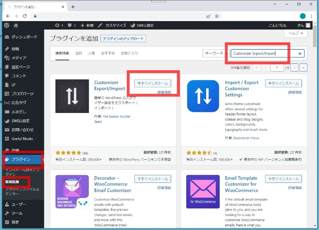Open 詳細情報 for Import / Export Customizer Settings
This screenshot has height=230, width=319.
[295, 92]
